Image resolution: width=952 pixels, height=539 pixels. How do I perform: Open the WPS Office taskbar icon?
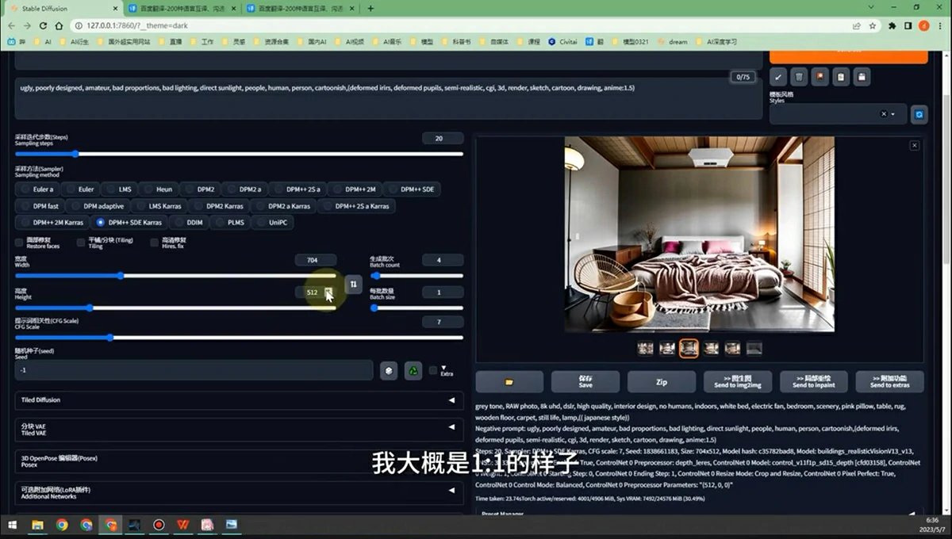(182, 525)
